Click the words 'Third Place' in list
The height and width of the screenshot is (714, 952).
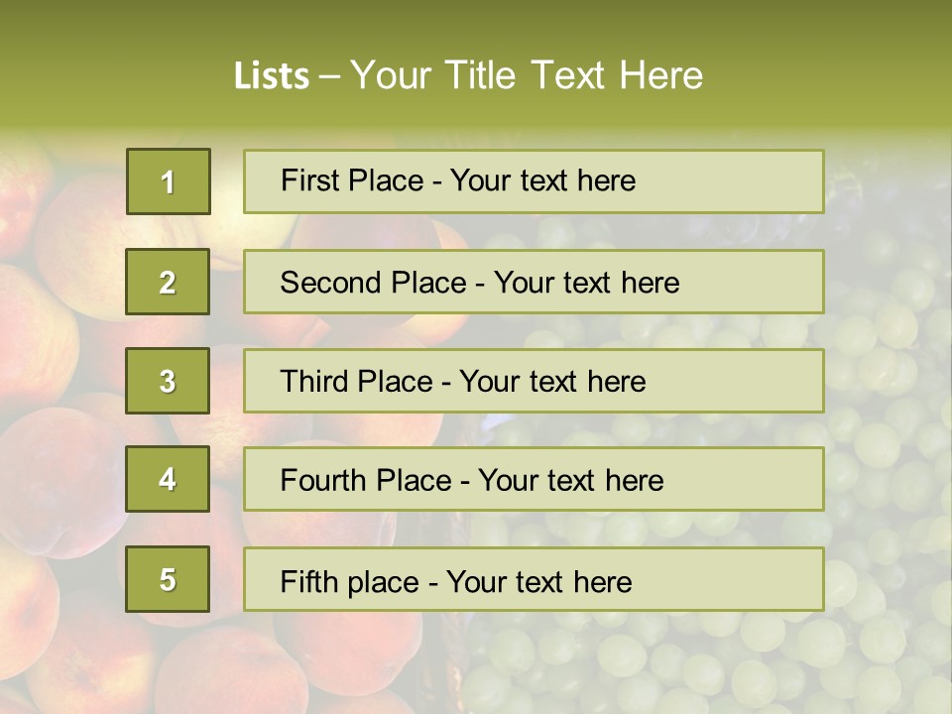point(356,381)
